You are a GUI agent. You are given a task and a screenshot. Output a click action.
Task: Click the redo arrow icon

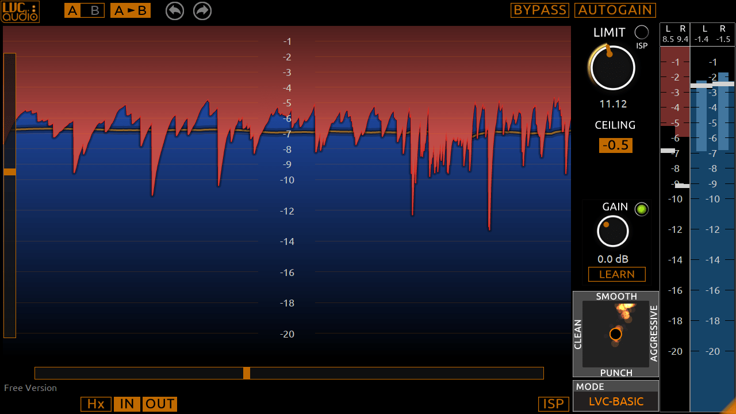click(x=202, y=10)
